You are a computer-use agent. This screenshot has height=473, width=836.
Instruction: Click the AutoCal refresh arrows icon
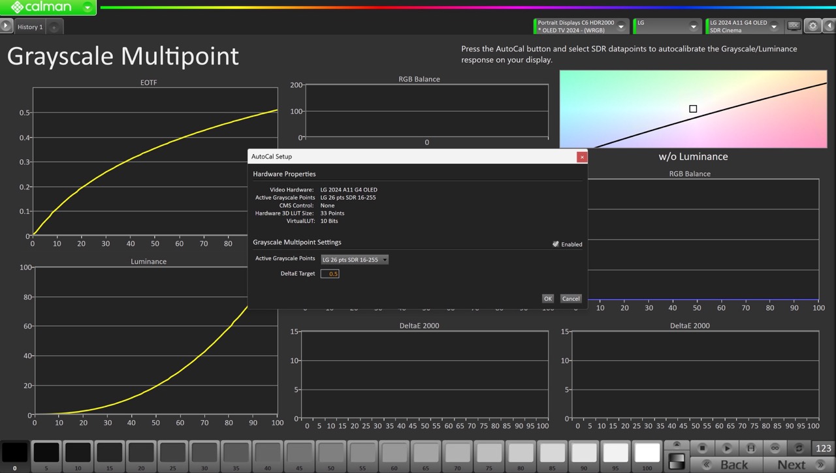pyautogui.click(x=799, y=448)
